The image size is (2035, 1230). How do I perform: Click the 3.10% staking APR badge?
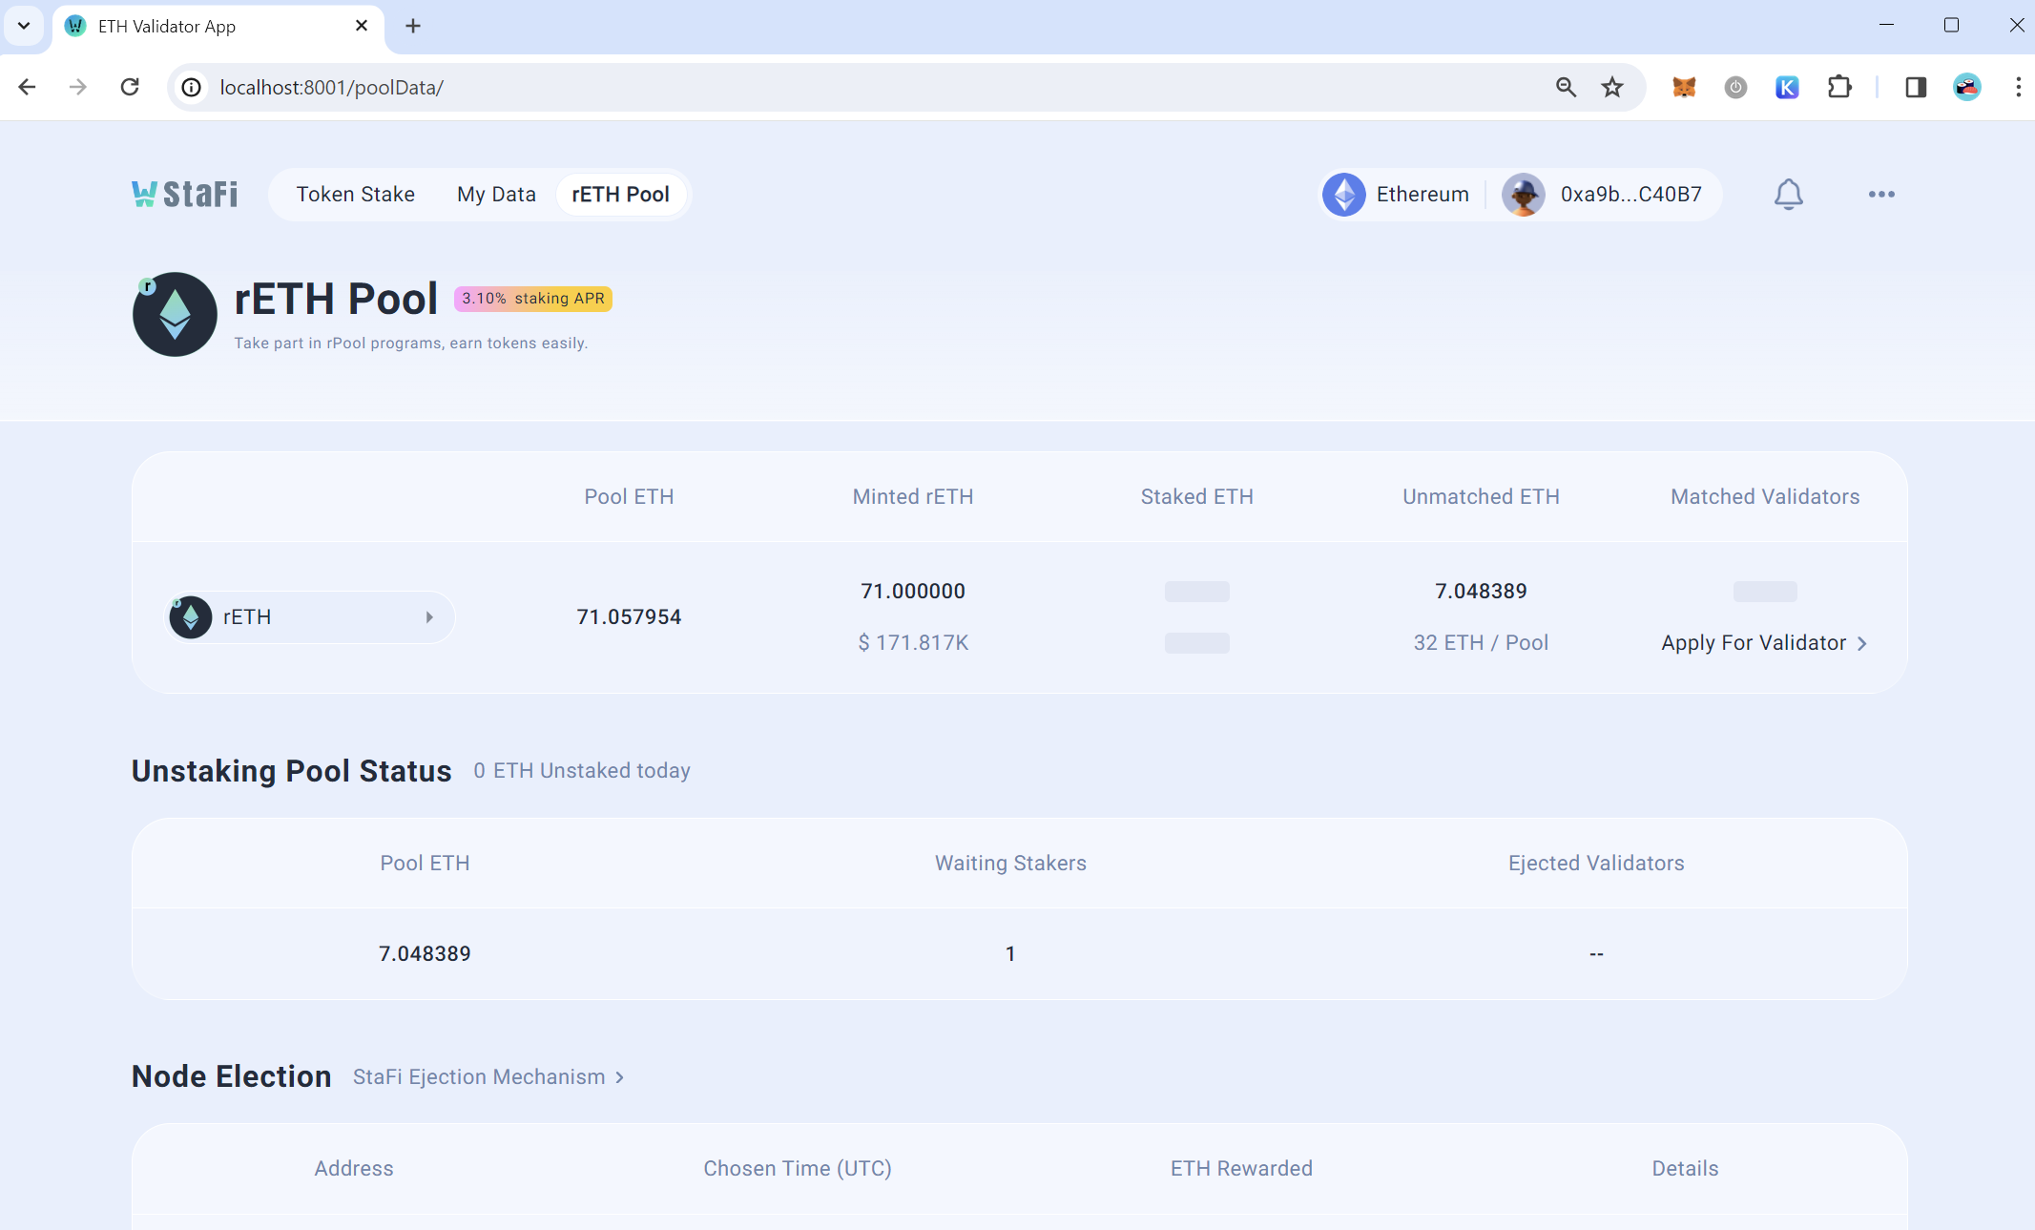[x=533, y=299]
